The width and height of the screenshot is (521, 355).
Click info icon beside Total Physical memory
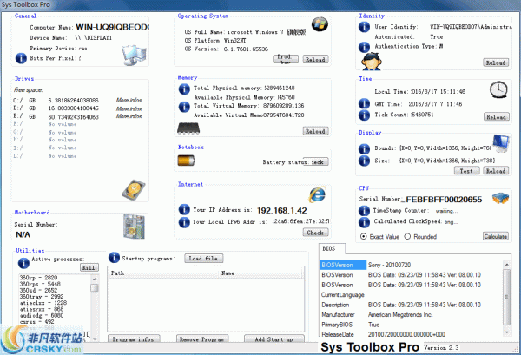[x=184, y=89]
